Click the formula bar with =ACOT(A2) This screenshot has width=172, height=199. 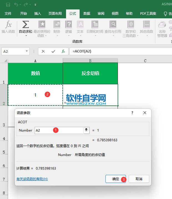click(120, 51)
